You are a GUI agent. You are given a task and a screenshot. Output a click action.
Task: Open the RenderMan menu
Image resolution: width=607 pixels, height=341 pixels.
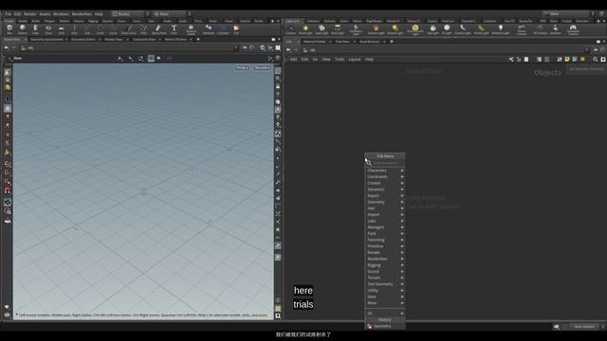click(x=82, y=14)
